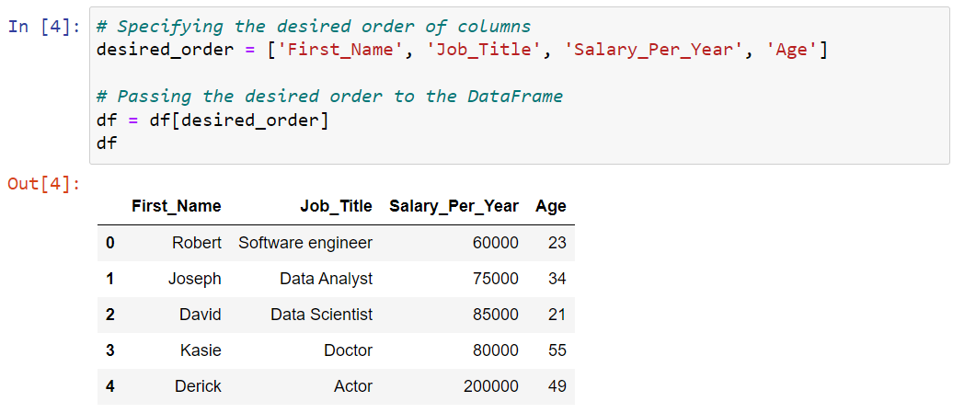The width and height of the screenshot is (953, 413).
Task: Click age value 49 in Derick's row
Action: click(x=557, y=386)
